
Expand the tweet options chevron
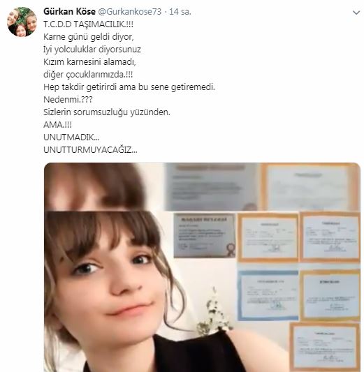click(x=356, y=13)
